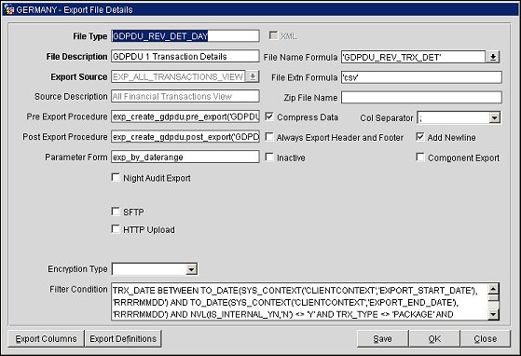Click the Filter Condition scrollbar thumb
521x356 pixels.
point(493,297)
